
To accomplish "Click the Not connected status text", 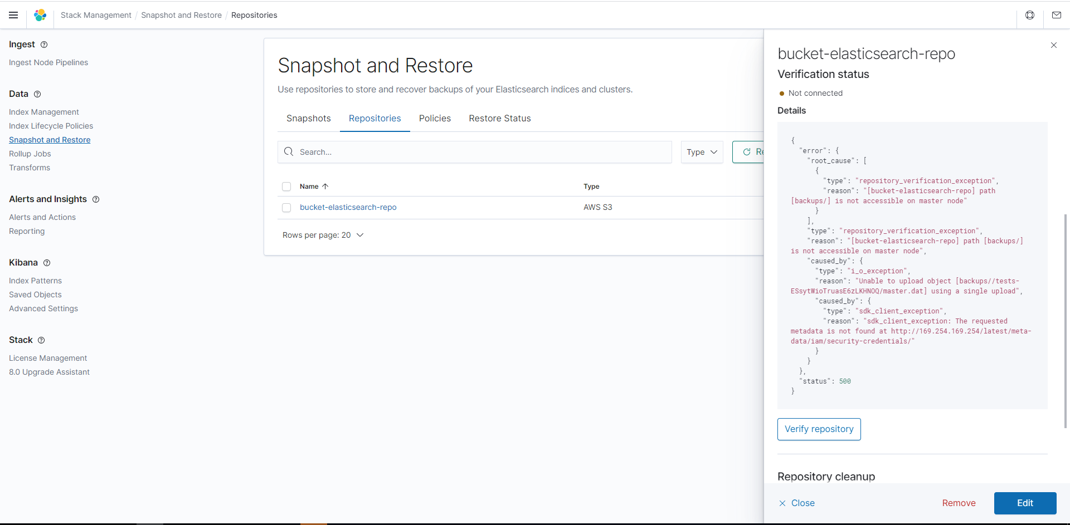I will tap(815, 93).
